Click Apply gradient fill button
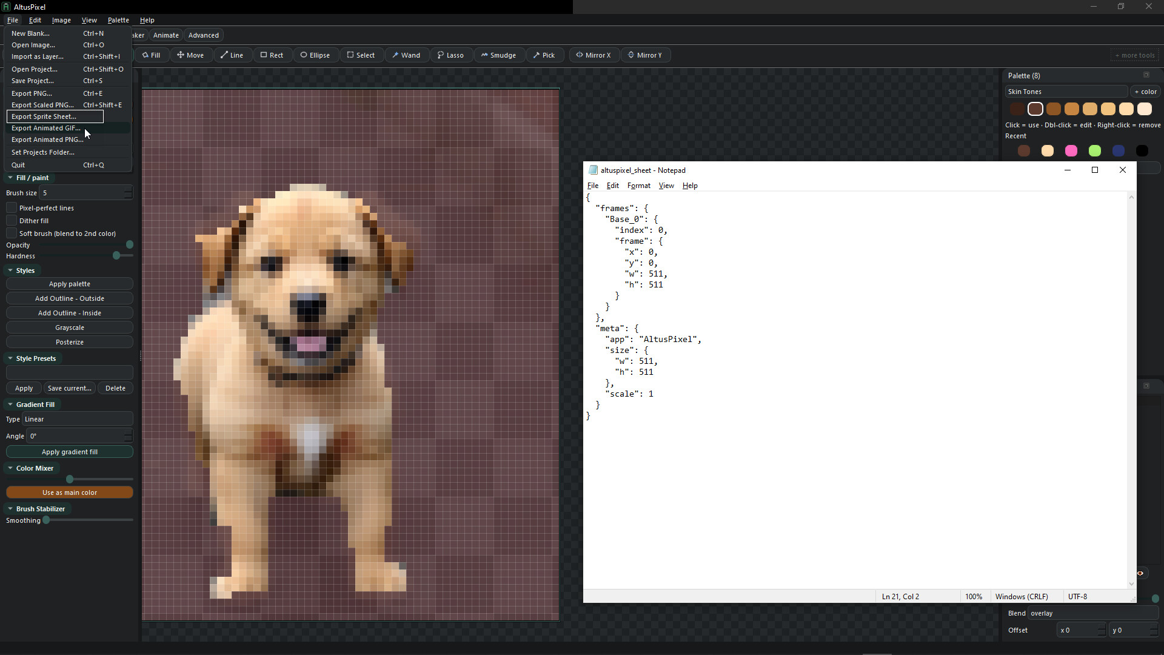The width and height of the screenshot is (1164, 655). click(x=70, y=452)
